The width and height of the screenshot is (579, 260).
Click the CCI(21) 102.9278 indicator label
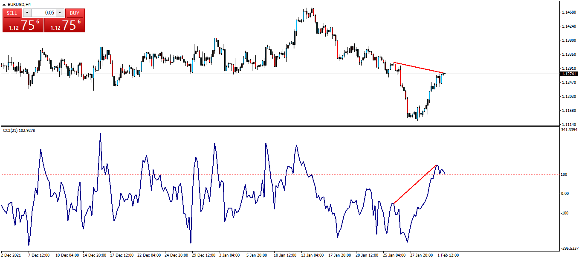click(19, 130)
